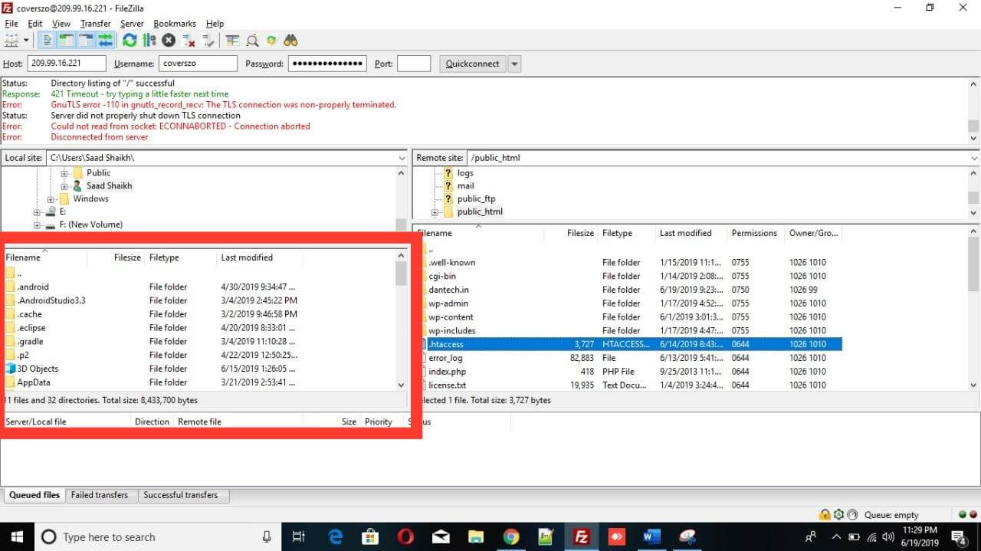The width and height of the screenshot is (981, 551).
Task: Refresh the file and folder lists
Action: pyautogui.click(x=130, y=41)
